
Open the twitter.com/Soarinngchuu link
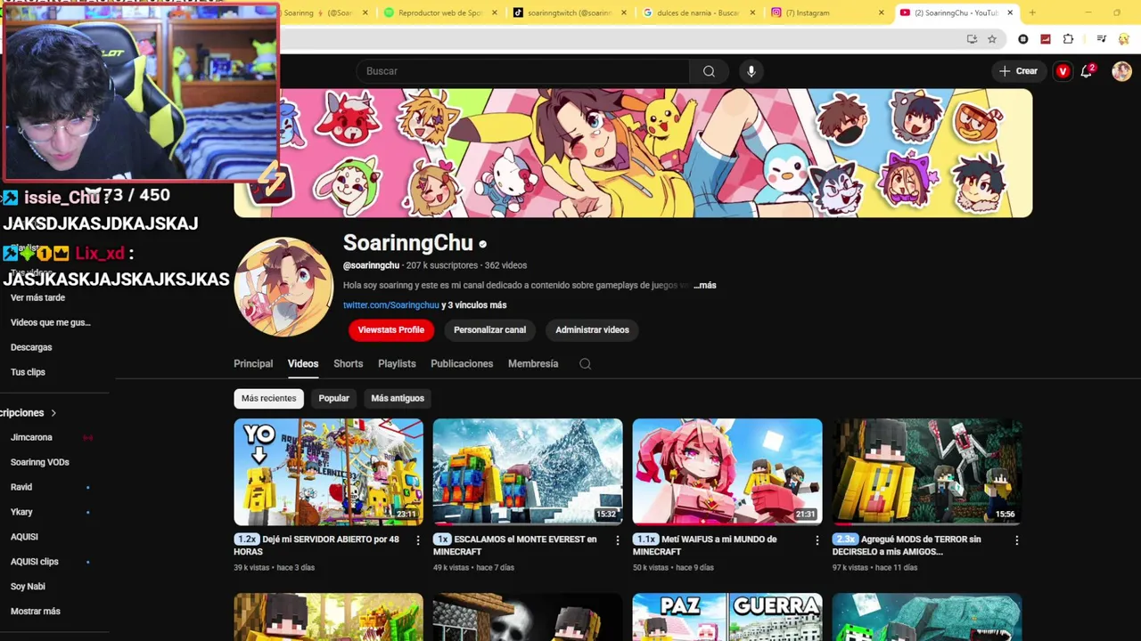pyautogui.click(x=391, y=304)
